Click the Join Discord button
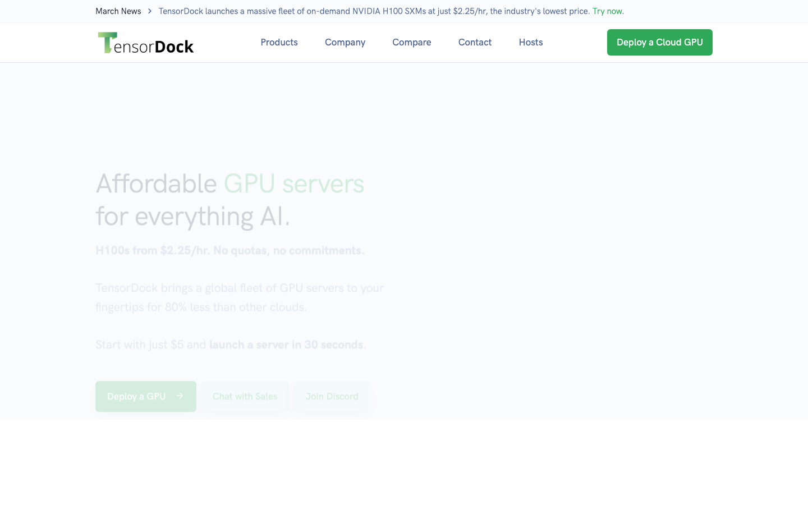Screen dimensions: 808x505 pos(332,396)
